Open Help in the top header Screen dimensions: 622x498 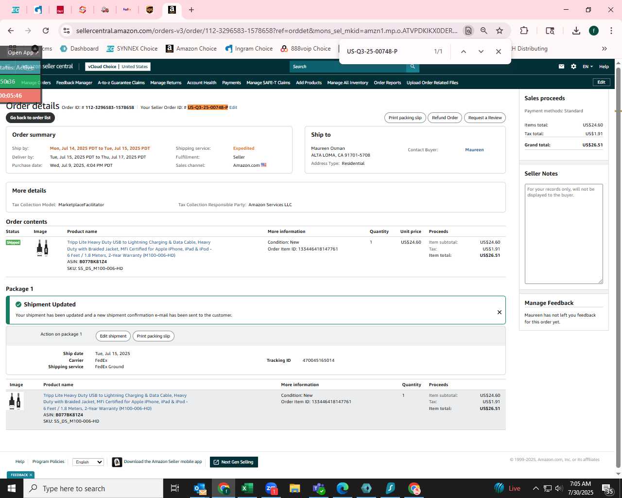click(x=604, y=67)
